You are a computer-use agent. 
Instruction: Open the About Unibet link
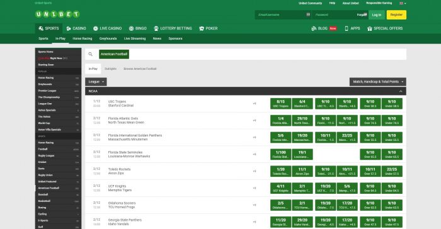[x=351, y=3]
